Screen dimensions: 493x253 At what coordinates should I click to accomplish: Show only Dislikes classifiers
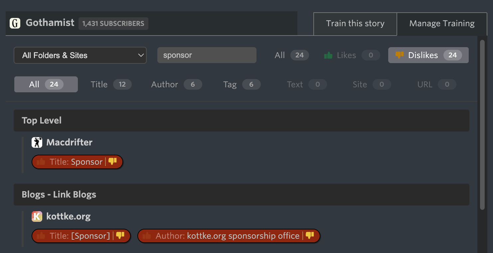(x=428, y=55)
